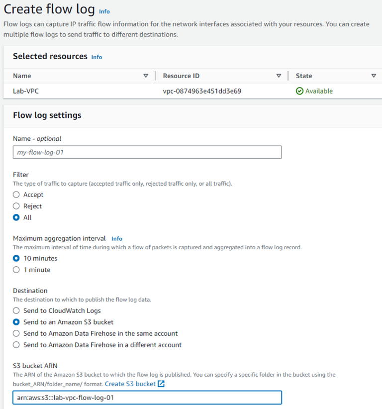Image resolution: width=382 pixels, height=409 pixels.
Task: Open Info link next to Create flow log
Action: pos(104,11)
